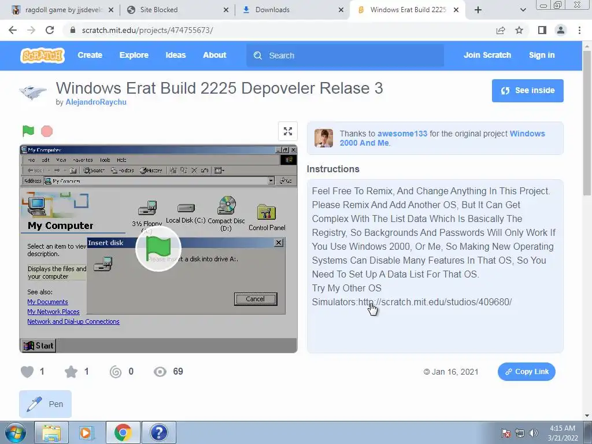This screenshot has width=592, height=444.
Task: Share this page via the address bar icon
Action: coord(501,30)
